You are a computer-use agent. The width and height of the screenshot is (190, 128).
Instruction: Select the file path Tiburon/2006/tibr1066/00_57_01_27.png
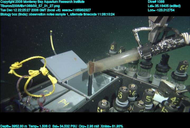tap(30, 6)
